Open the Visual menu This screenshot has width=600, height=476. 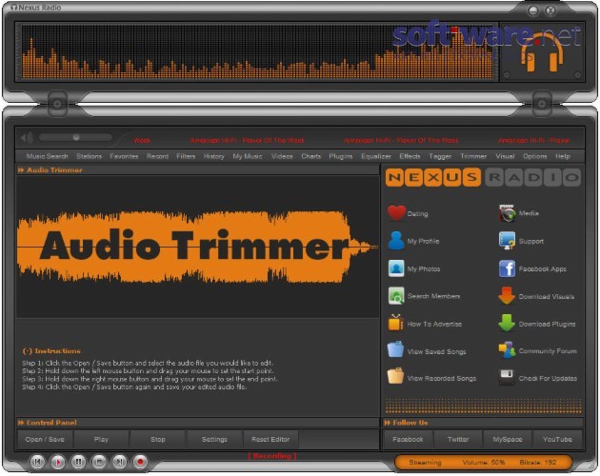coord(505,156)
